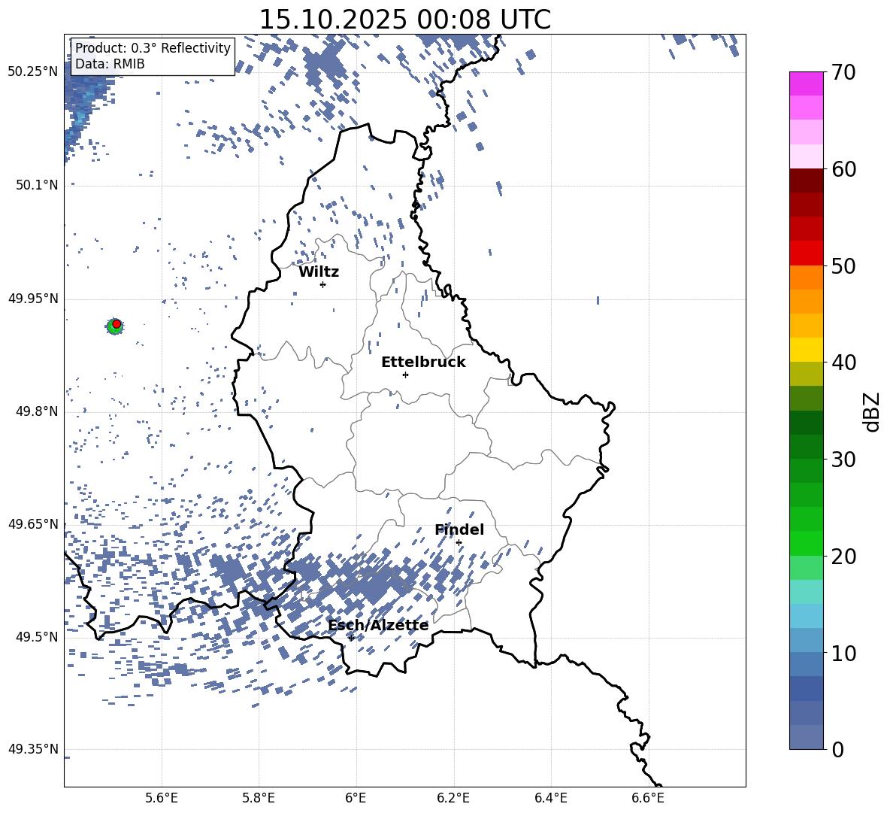Select the Findel city label

[459, 529]
